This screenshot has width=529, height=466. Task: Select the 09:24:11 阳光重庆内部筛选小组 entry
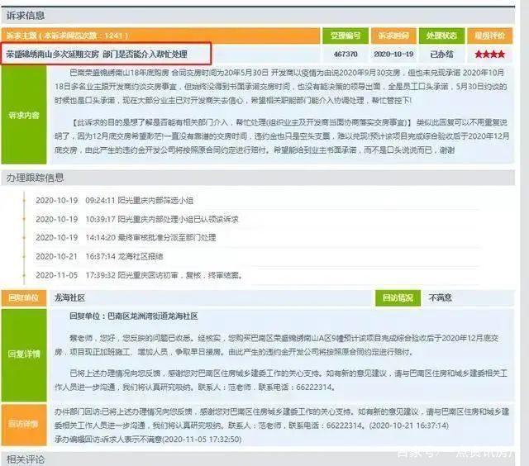pyautogui.click(x=114, y=201)
